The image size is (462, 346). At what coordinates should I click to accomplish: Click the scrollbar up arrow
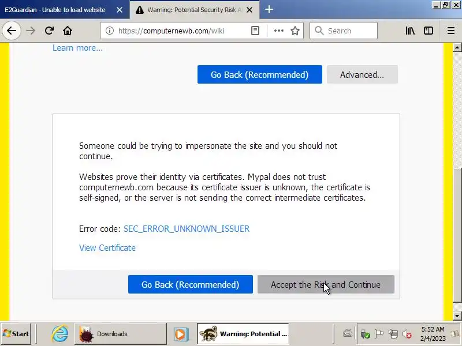pos(457,47)
